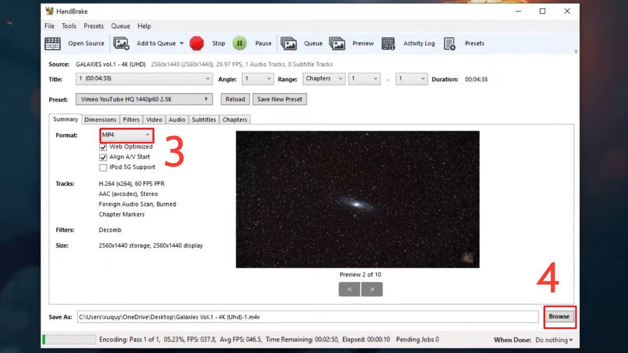Open the Queue window icon
The height and width of the screenshot is (353, 628).
coord(289,44)
